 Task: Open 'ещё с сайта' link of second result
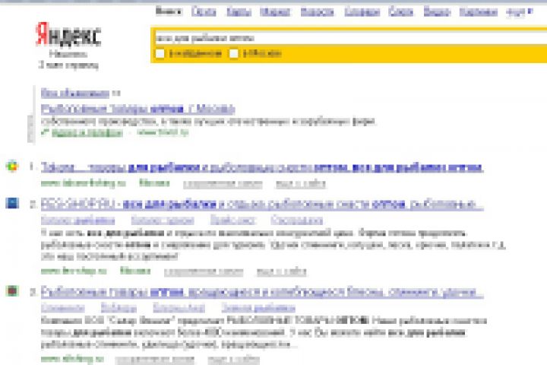pyautogui.click(x=282, y=271)
